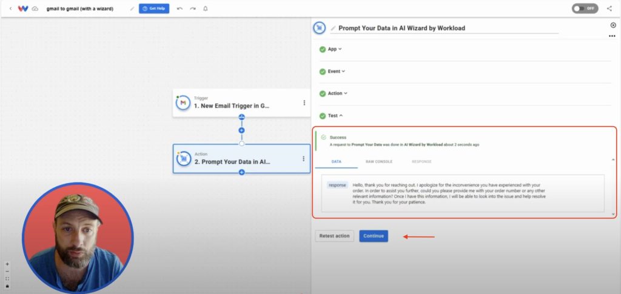Click the 'Success' status text

(338, 138)
